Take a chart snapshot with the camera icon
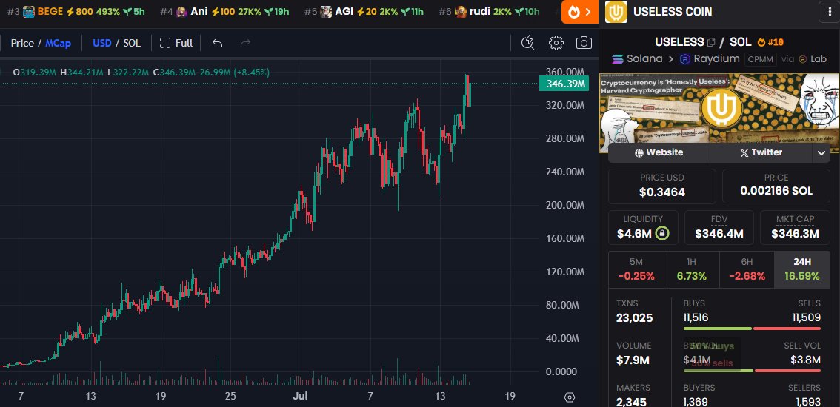840x407 pixels. pos(584,43)
